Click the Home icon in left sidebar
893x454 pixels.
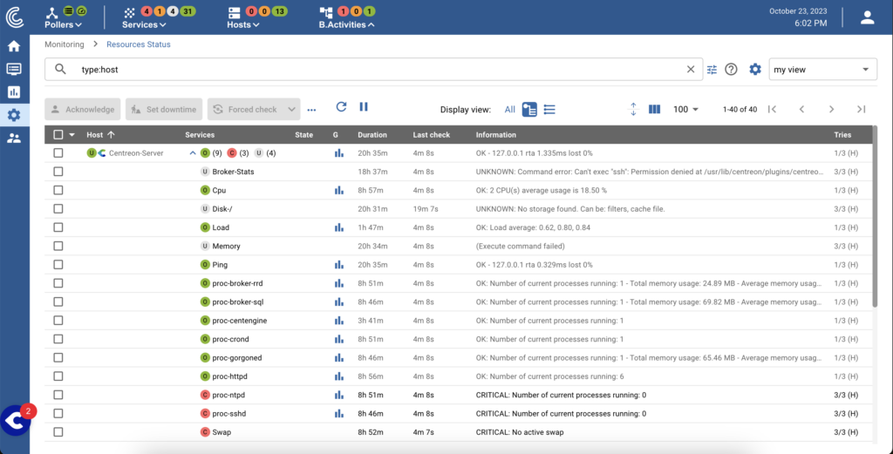(14, 46)
